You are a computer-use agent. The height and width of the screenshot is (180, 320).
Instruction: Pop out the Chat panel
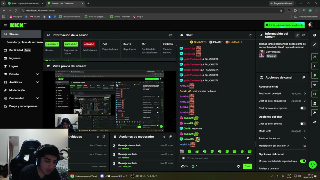click(250, 35)
